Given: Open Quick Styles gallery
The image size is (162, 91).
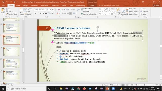Looking at the screenshot, I should click(x=123, y=12).
